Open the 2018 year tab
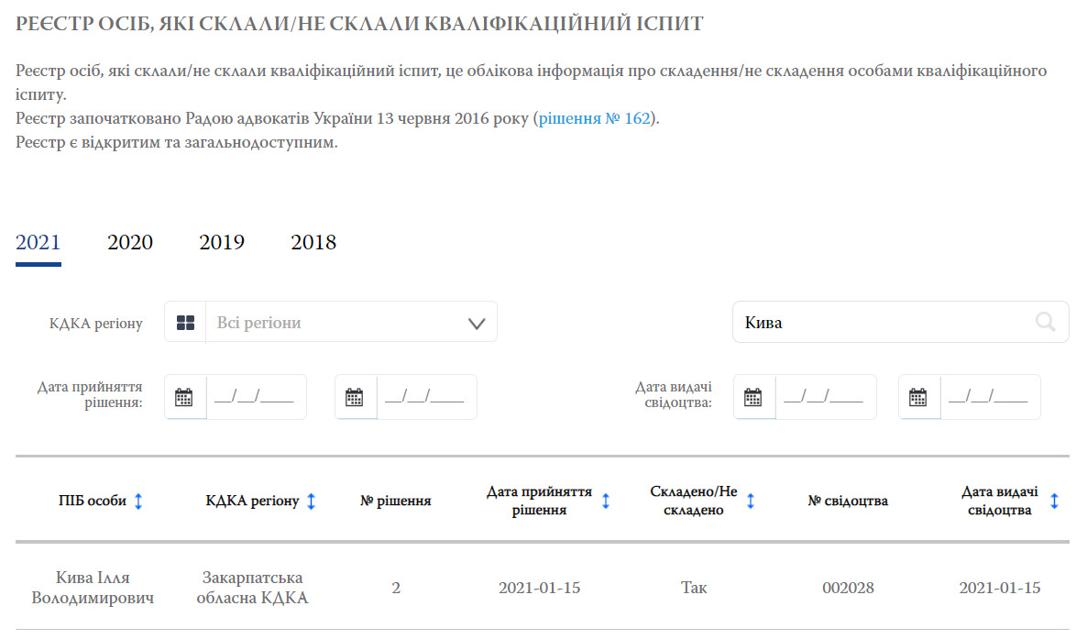 313,243
